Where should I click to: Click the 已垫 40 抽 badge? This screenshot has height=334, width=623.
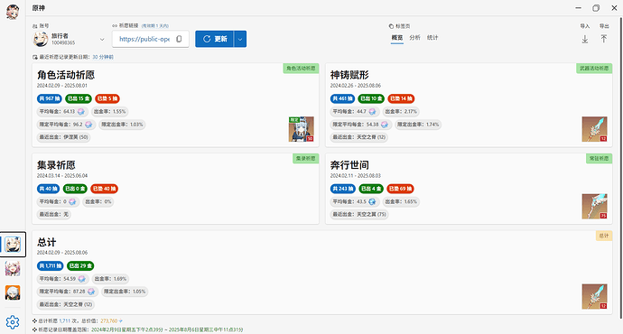[x=104, y=189]
